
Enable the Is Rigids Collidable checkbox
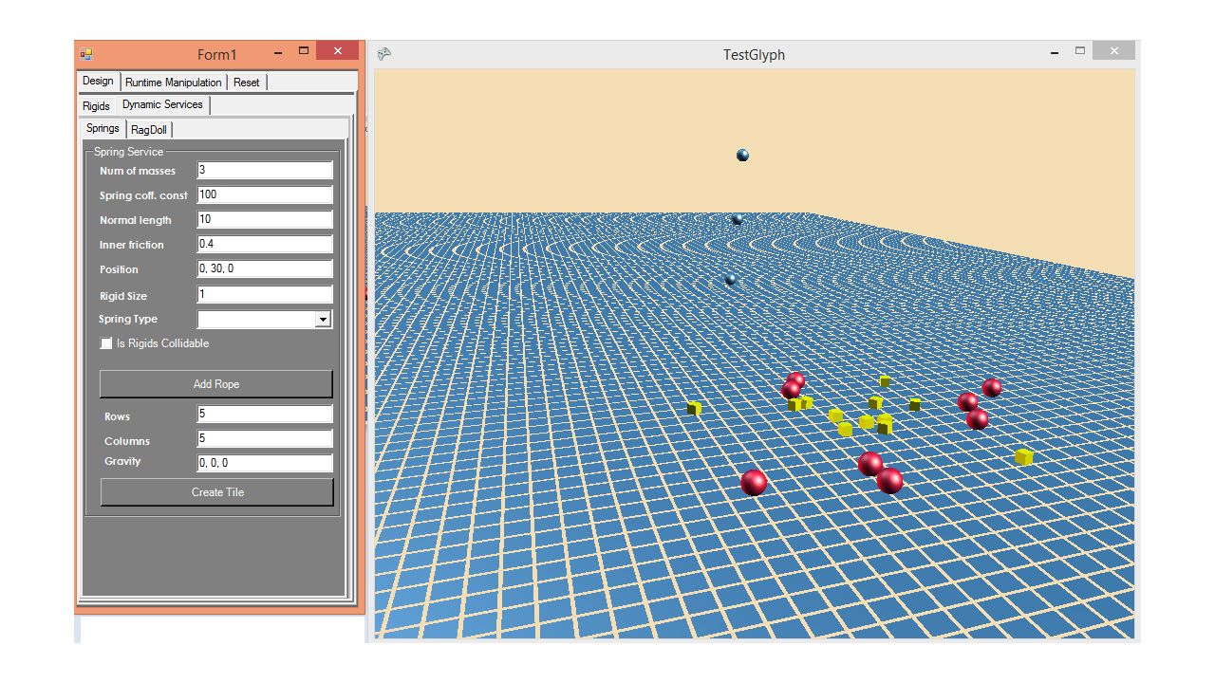coord(105,343)
